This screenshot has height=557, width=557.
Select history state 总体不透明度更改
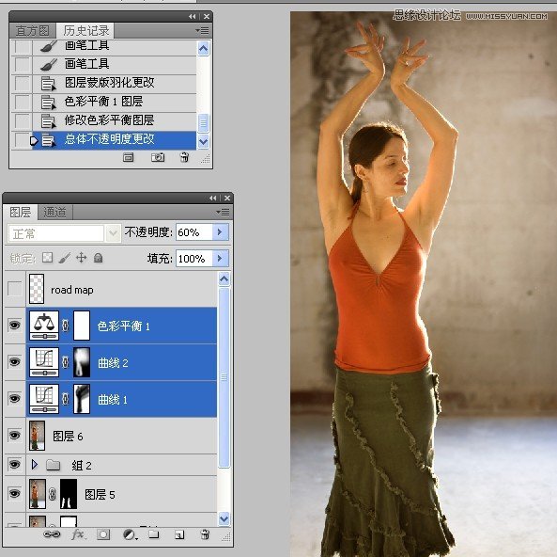tap(114, 139)
